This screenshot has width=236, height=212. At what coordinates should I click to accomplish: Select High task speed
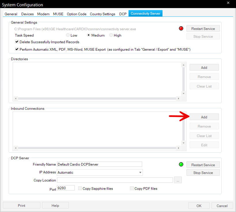coord(111,35)
